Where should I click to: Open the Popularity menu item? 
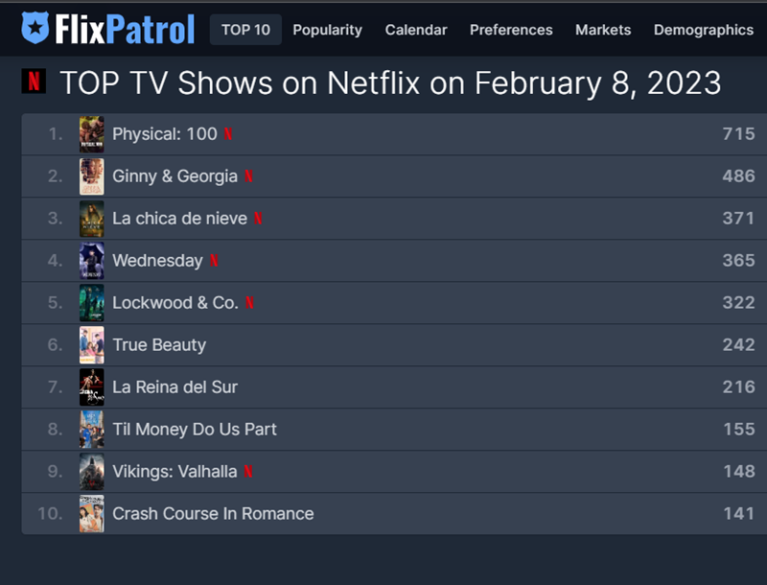click(x=327, y=30)
